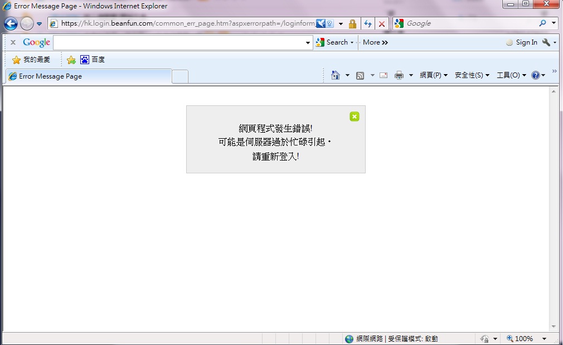Open the security lock report icon
The image size is (563, 345).
coord(352,24)
